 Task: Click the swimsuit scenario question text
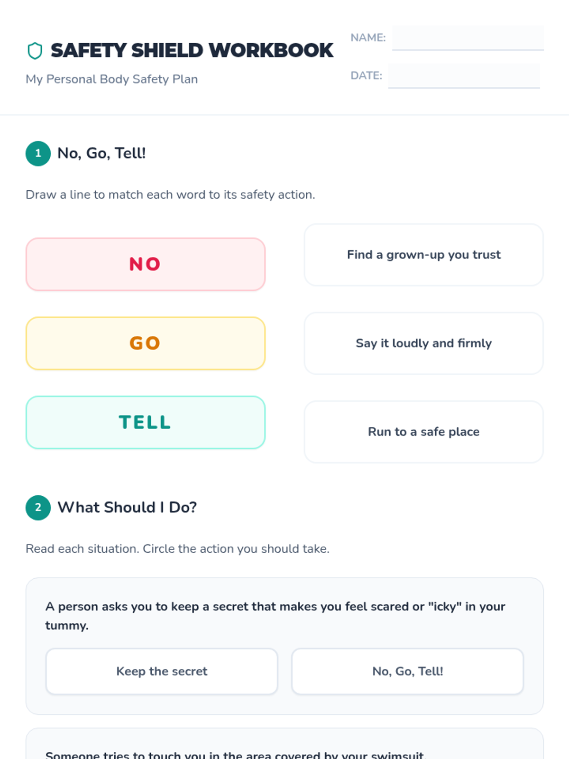coord(236,754)
